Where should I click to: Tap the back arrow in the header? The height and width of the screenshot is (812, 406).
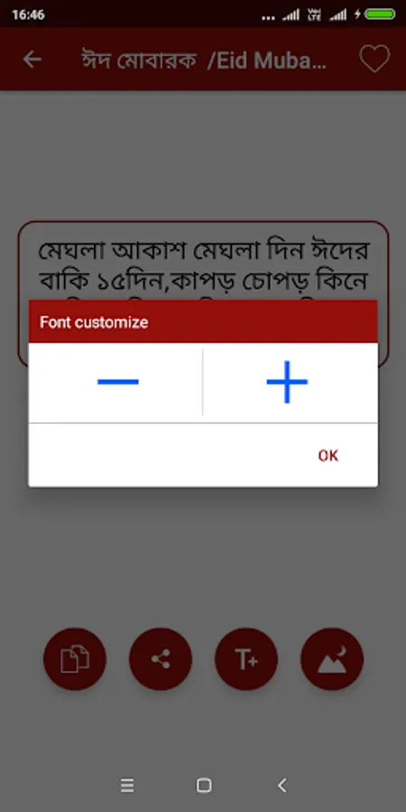click(32, 60)
